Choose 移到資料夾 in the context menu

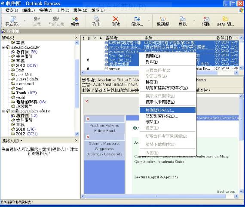(168, 110)
